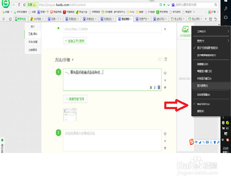The width and height of the screenshot is (231, 181).
Task: Open the 京东商城 bookmark
Action: click(x=162, y=12)
